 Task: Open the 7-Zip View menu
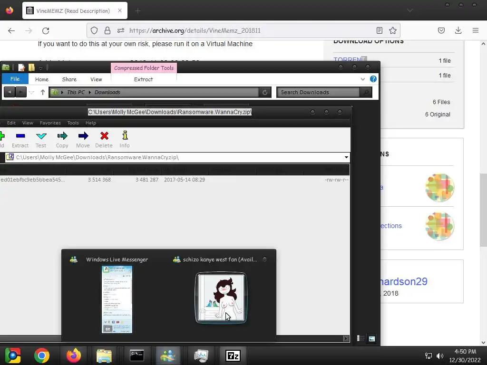28,123
